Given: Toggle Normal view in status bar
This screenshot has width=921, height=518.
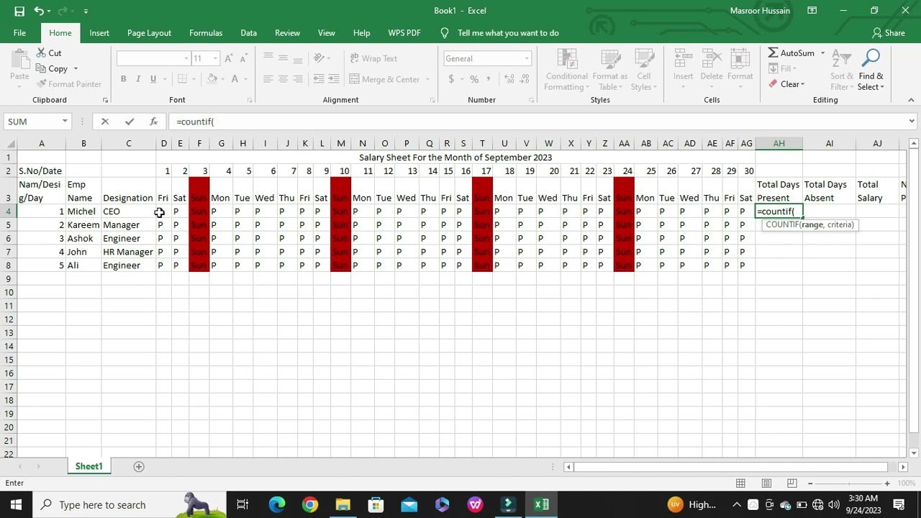Looking at the screenshot, I should pos(740,483).
